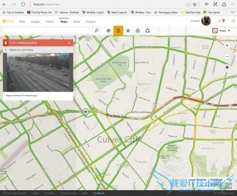
Task: Open WinBeta - Log In bookmark
Action: 93,12
